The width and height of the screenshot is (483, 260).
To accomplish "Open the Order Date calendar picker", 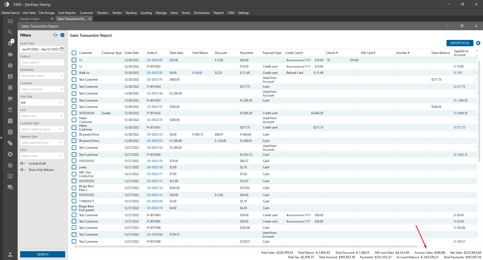I will 62,49.
